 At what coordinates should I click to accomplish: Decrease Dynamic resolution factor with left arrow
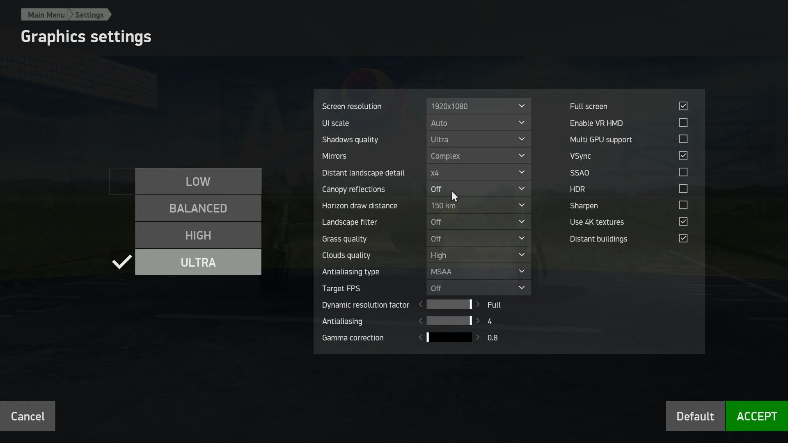[x=420, y=304]
